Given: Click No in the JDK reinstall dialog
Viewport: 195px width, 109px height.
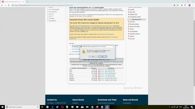Looking at the screenshot, I should point(103,57).
